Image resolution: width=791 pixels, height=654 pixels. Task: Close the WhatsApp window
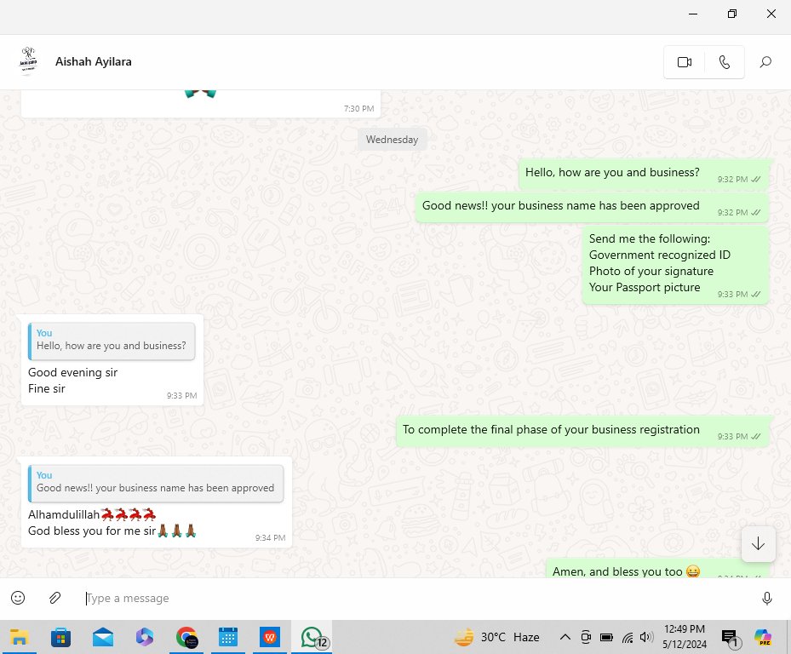pyautogui.click(x=771, y=14)
